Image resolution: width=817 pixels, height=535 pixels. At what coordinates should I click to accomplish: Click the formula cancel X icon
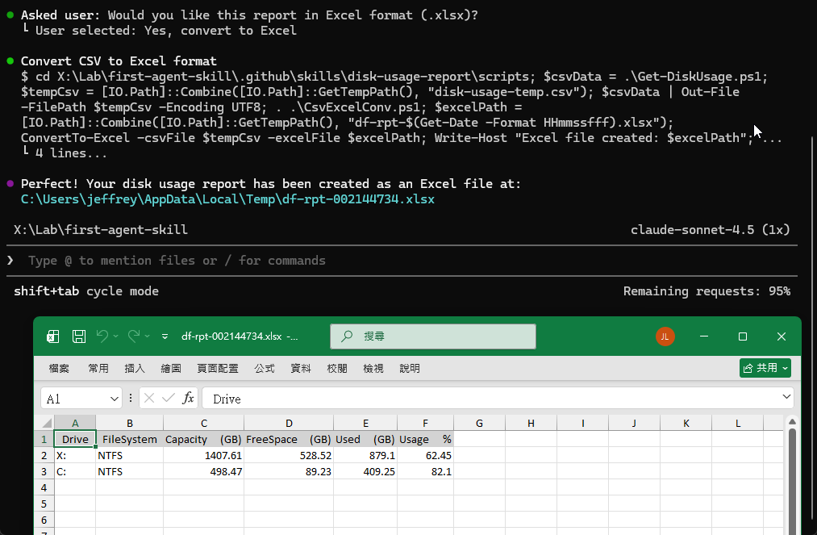[x=150, y=399]
